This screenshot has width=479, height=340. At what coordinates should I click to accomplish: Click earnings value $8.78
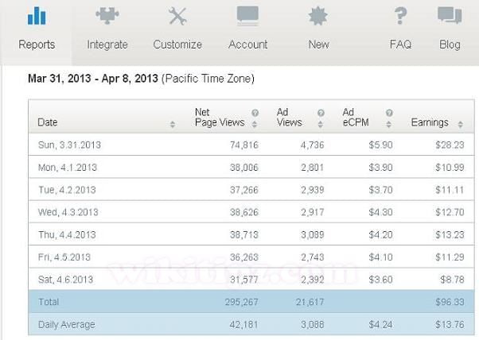click(452, 280)
